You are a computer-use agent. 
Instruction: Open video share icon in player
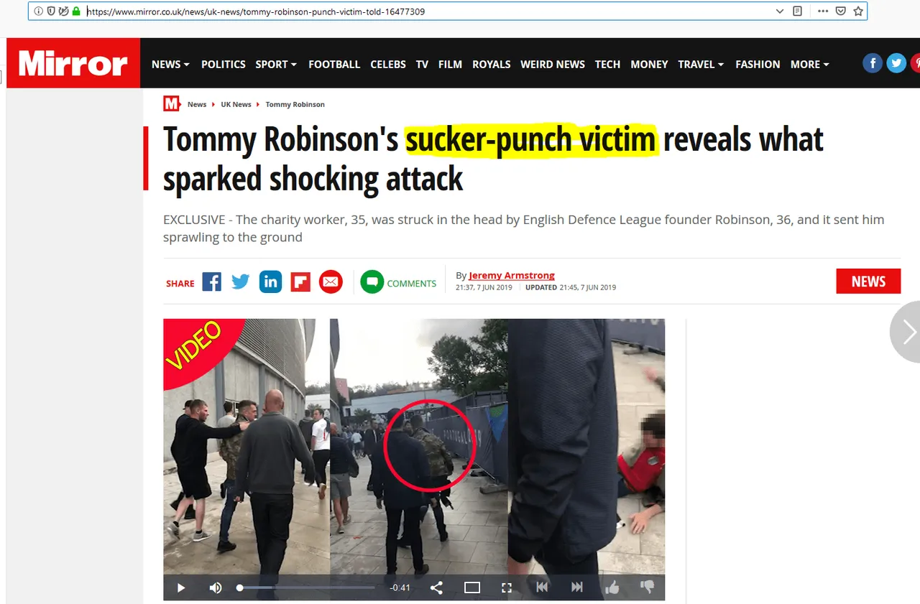(x=436, y=587)
